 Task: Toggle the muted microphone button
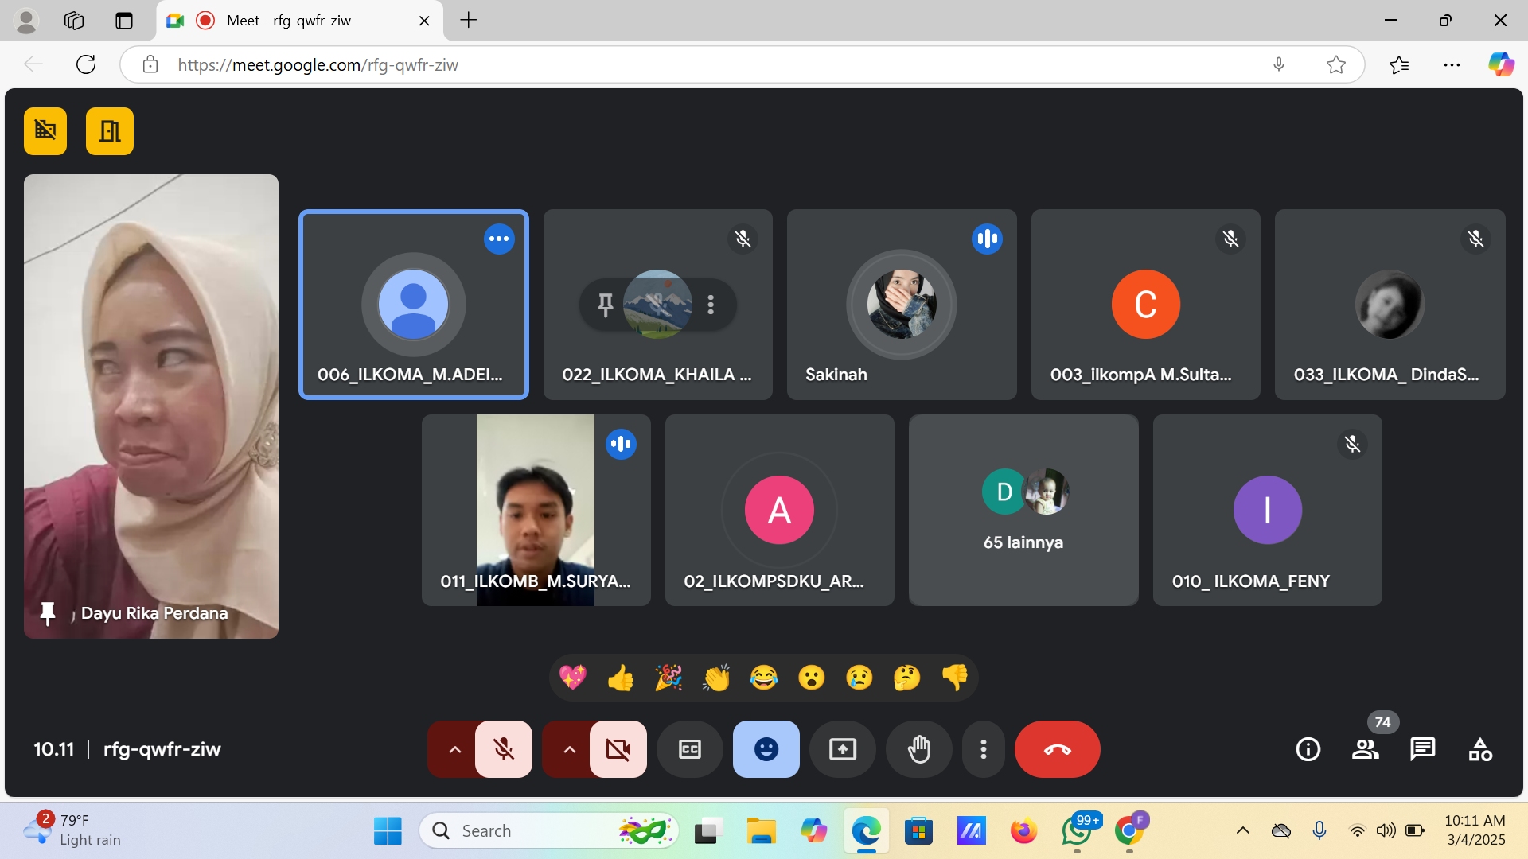[504, 749]
